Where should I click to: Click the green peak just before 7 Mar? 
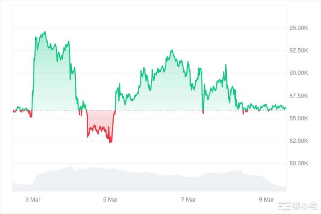tap(172, 50)
